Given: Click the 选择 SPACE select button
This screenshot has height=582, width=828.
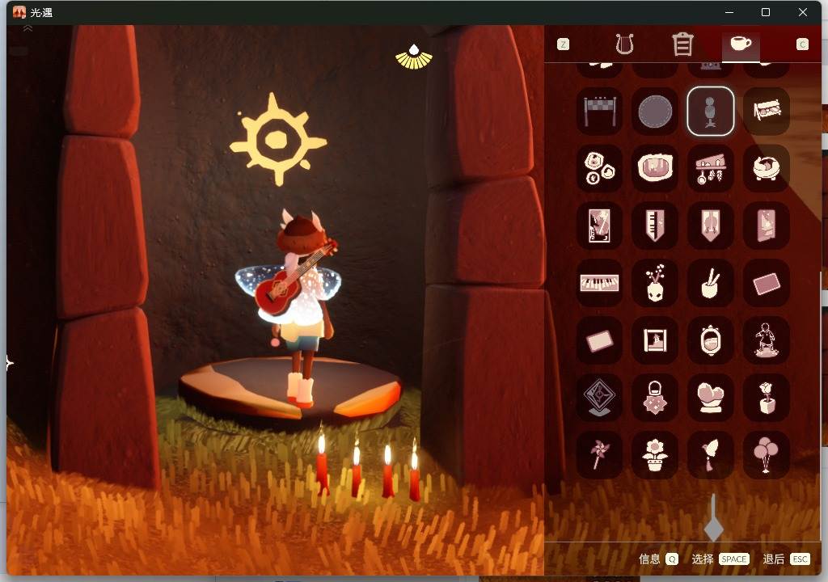Looking at the screenshot, I should 720,559.
